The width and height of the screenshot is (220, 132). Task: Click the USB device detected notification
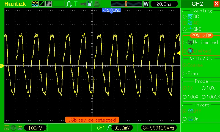point(92,120)
